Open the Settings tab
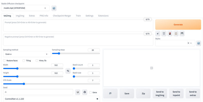 pos(90,16)
